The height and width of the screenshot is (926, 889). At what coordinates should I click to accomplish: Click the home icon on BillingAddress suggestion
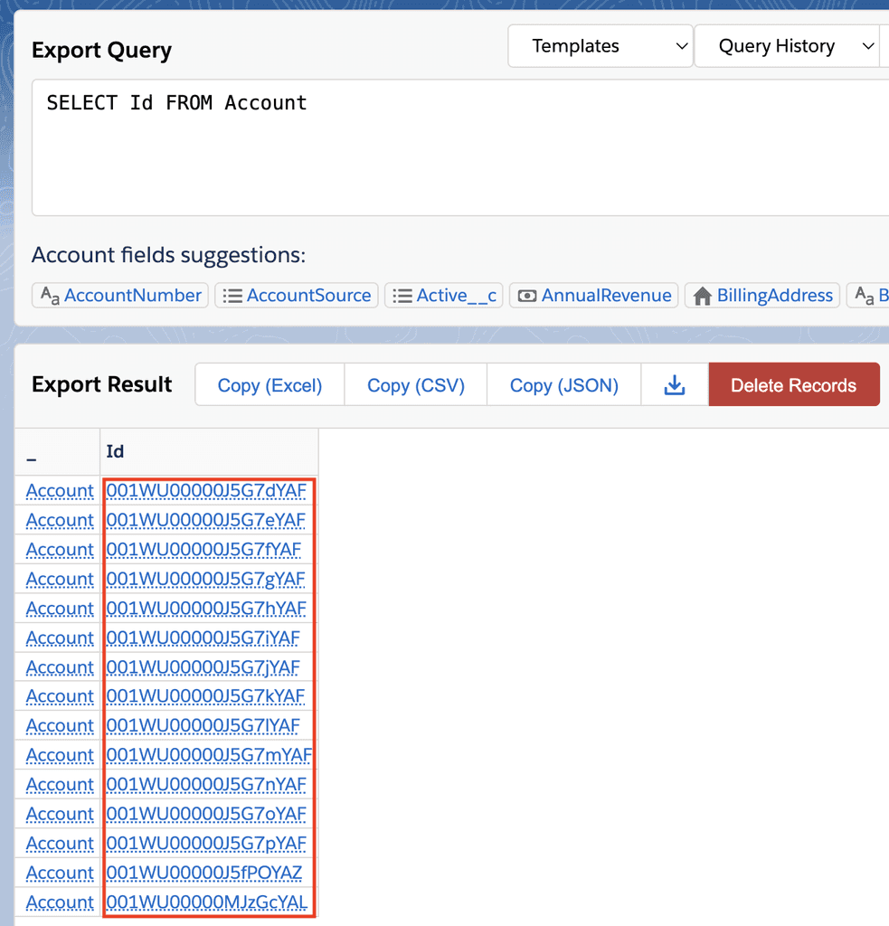[702, 295]
